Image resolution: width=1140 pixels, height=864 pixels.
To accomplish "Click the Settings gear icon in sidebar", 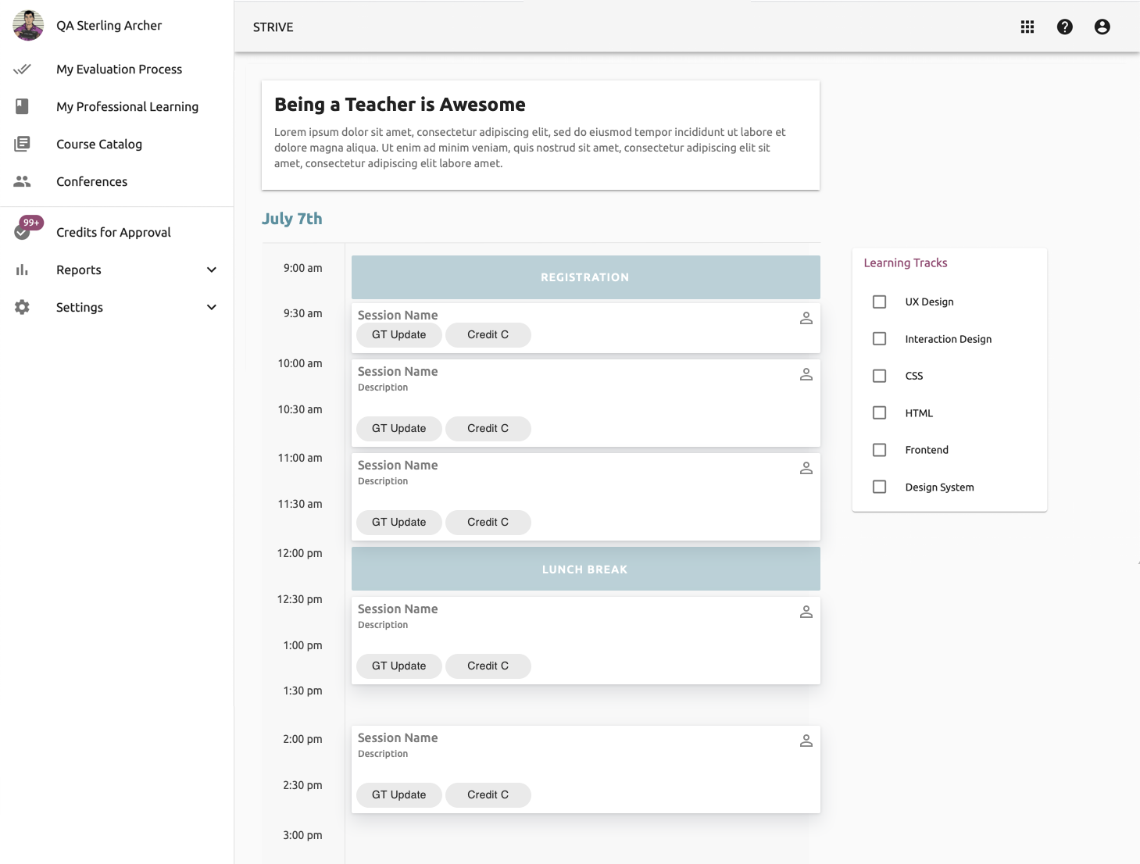I will [x=22, y=307].
